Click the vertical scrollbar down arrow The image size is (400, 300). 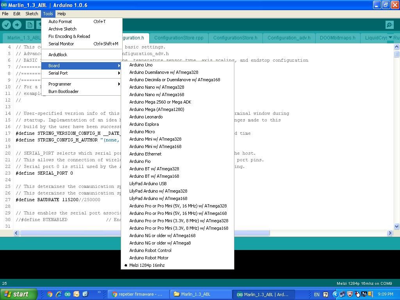click(396, 226)
